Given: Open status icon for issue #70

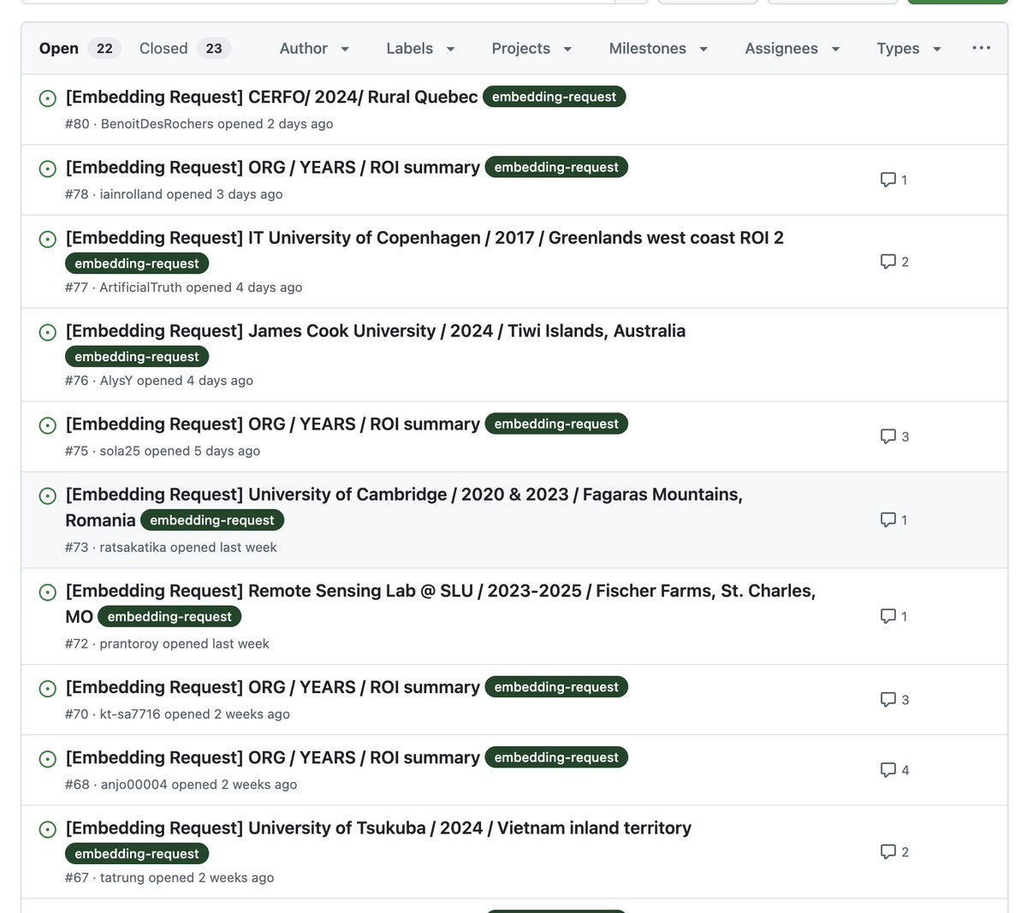Looking at the screenshot, I should coord(48,689).
